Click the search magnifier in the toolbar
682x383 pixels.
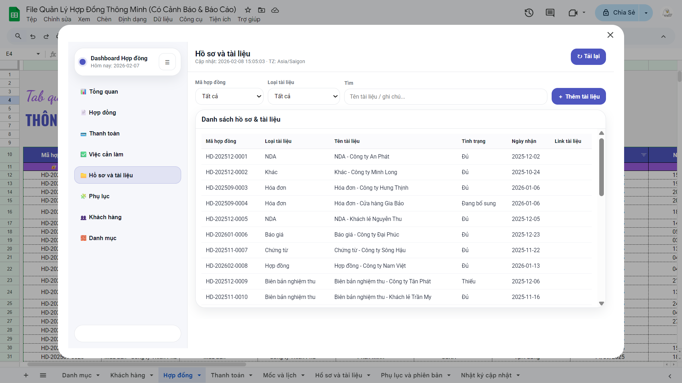(18, 36)
